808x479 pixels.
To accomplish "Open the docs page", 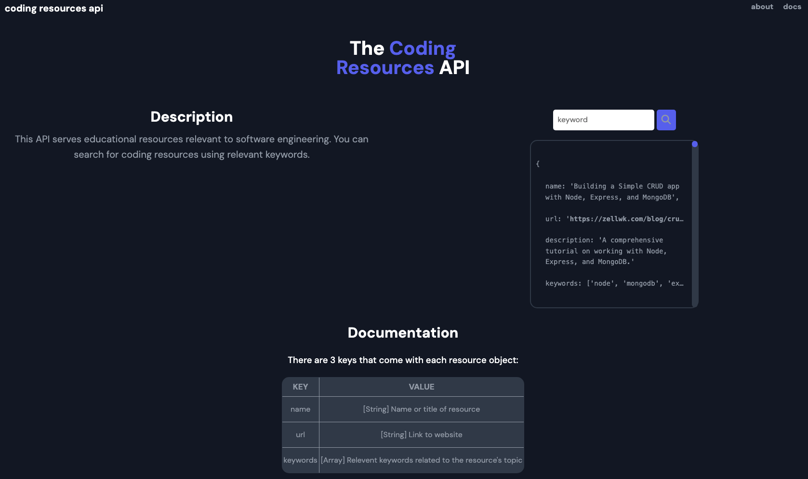I will coord(792,7).
